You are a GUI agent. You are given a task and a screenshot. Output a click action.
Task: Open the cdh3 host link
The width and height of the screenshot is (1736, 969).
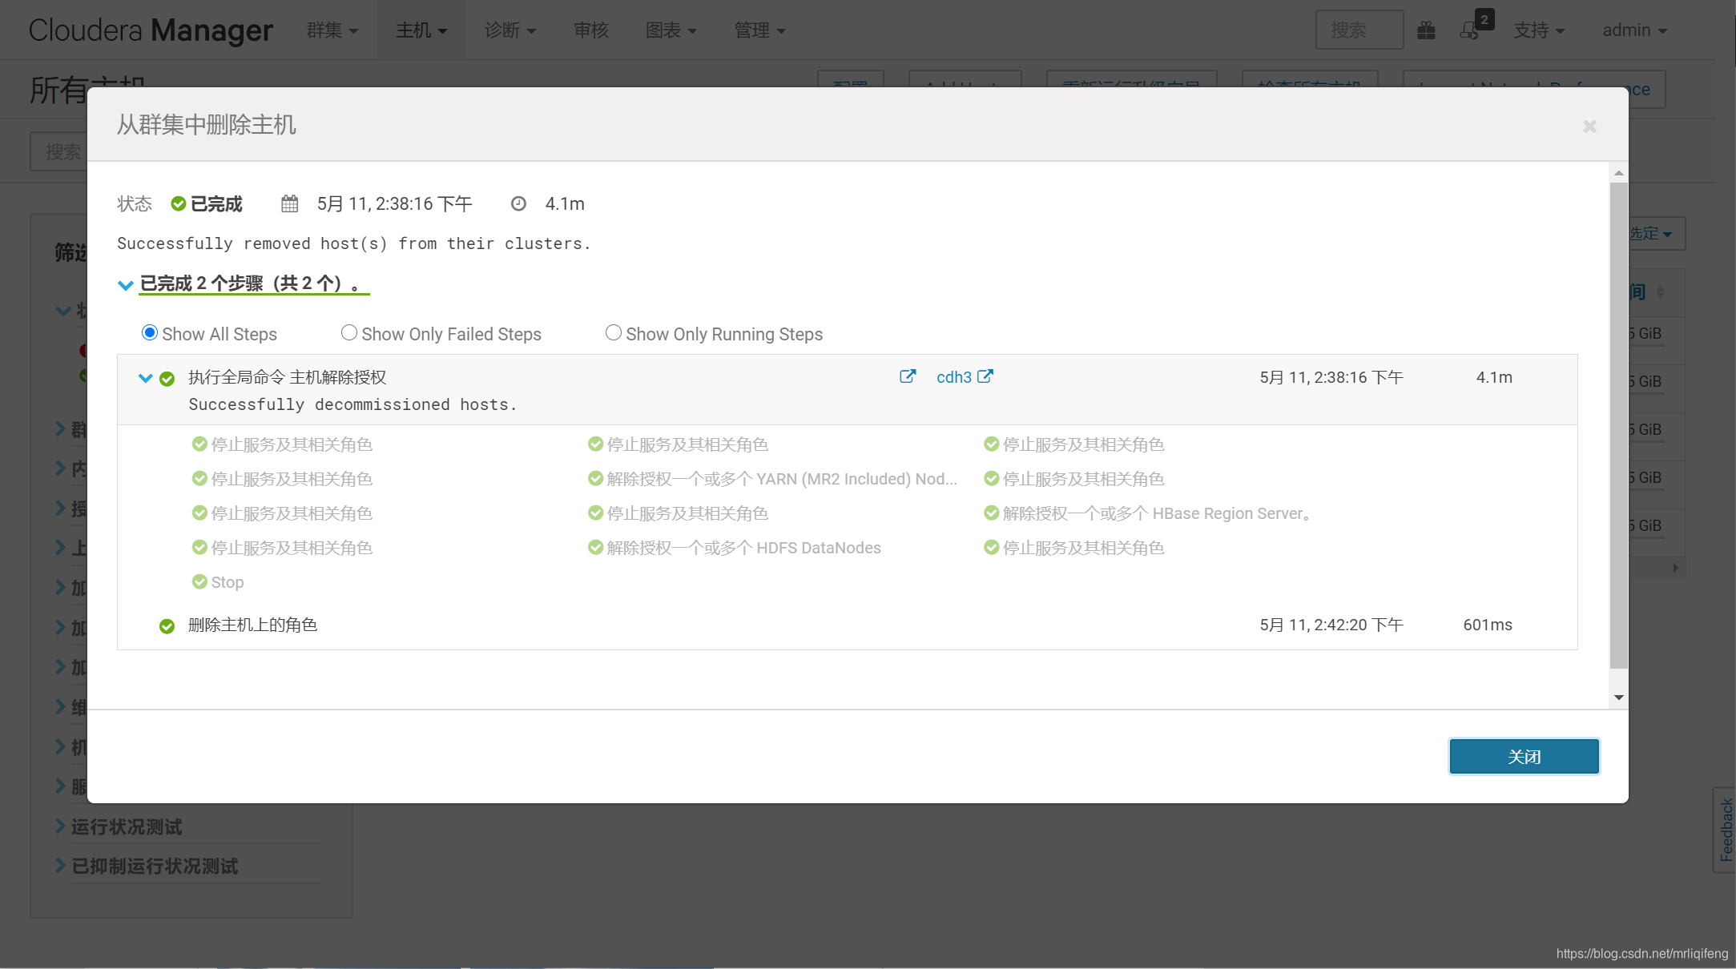[953, 377]
